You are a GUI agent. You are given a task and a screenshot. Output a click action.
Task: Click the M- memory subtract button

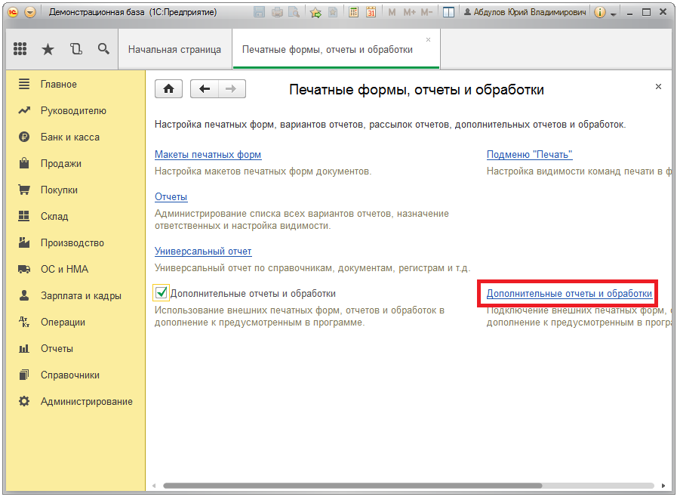click(x=426, y=13)
